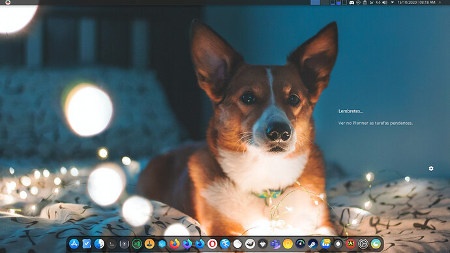This screenshot has height=253, width=450.
Task: Launch GIMP from the dock
Action: (250, 243)
